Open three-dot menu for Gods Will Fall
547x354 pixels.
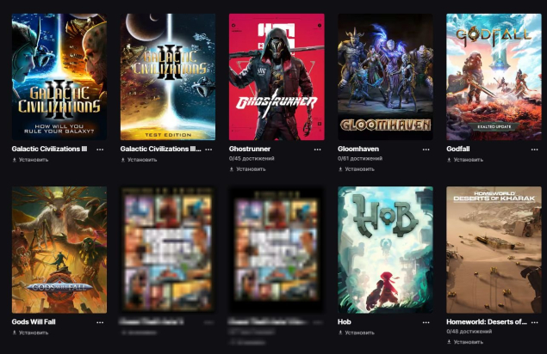[x=100, y=322]
